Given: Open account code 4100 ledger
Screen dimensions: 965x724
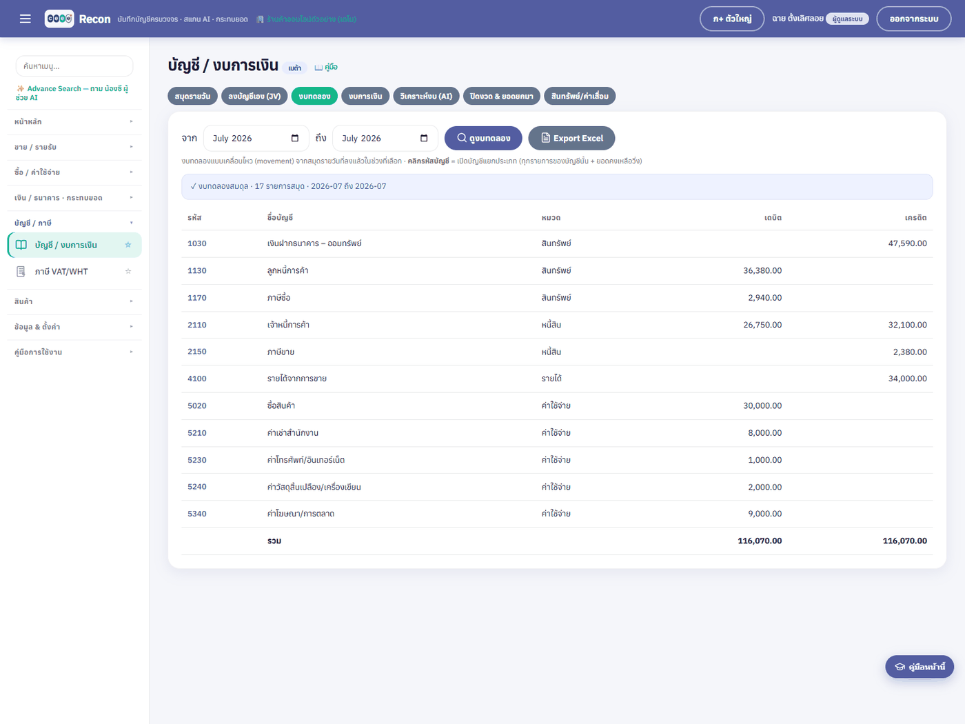Looking at the screenshot, I should (197, 379).
